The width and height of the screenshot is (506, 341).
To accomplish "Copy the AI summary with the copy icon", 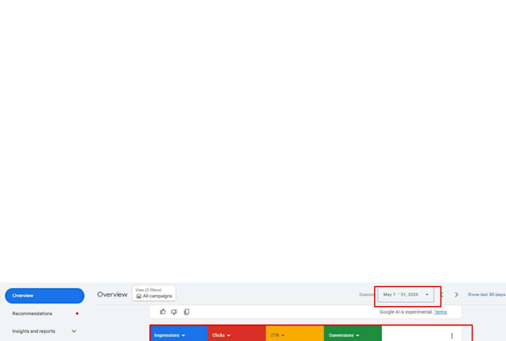I will [x=187, y=312].
